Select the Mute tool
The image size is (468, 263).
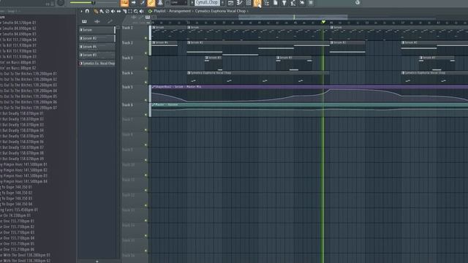point(113,12)
